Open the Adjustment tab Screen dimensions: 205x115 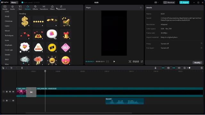click(x=61, y=8)
